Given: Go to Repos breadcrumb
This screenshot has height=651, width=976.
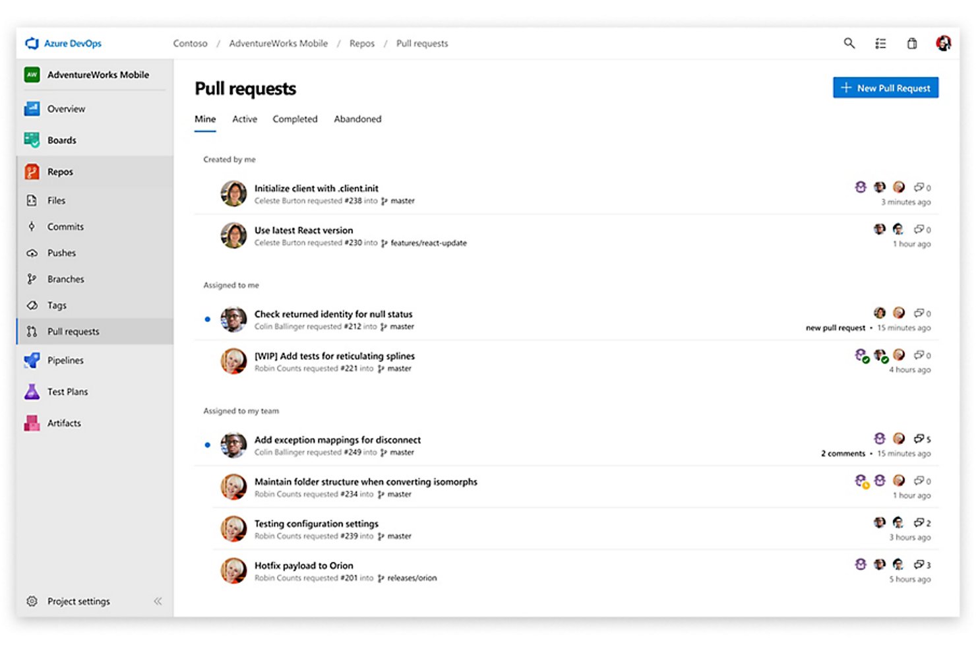Looking at the screenshot, I should [362, 44].
